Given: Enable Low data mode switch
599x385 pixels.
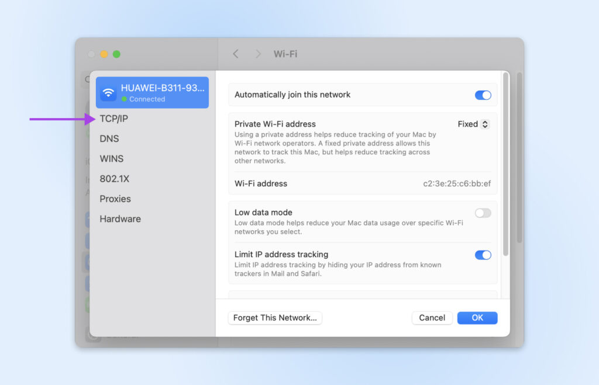Looking at the screenshot, I should (x=483, y=213).
